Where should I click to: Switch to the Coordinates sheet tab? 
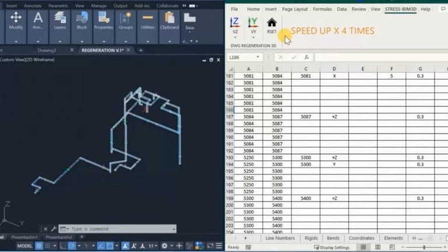tap(361, 238)
